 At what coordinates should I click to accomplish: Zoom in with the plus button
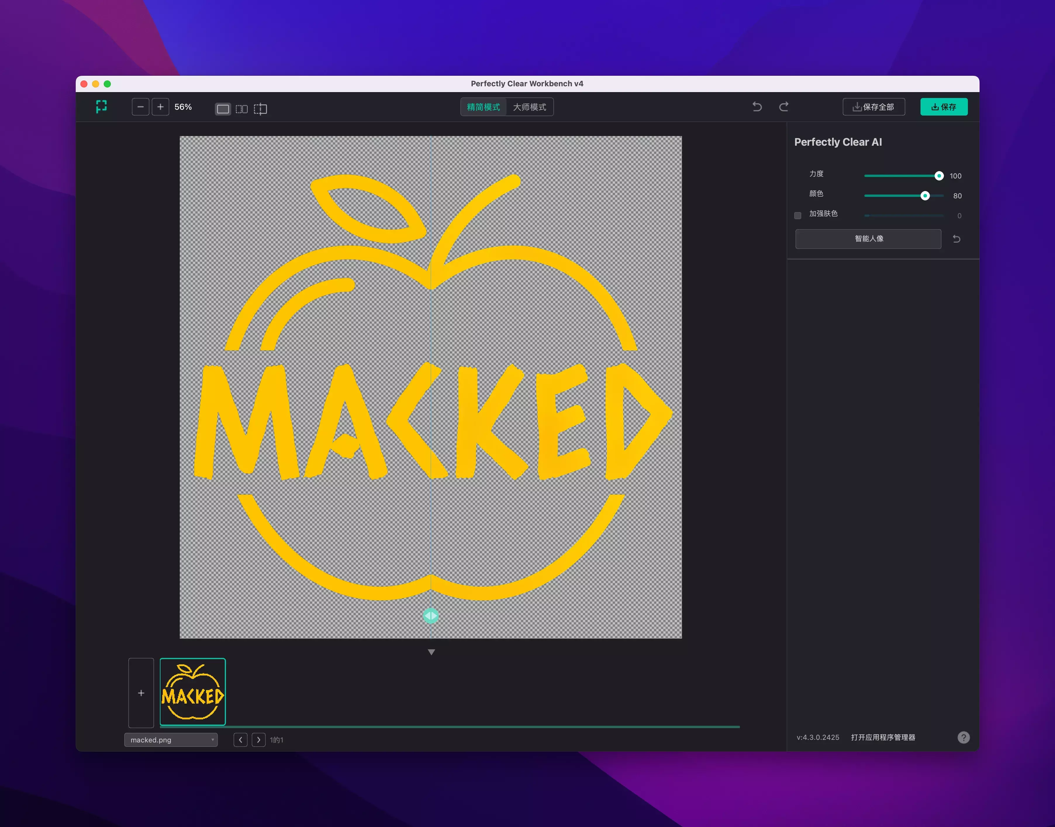click(160, 107)
